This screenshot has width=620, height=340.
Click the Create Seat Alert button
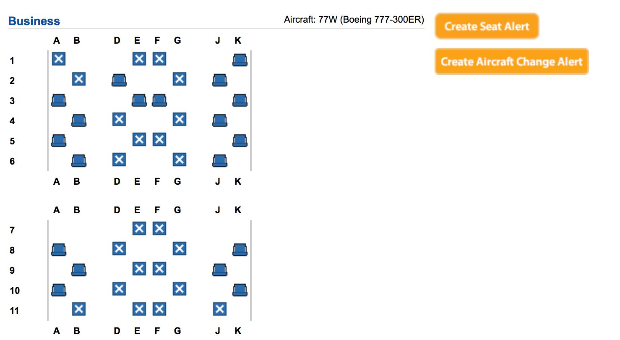(487, 26)
